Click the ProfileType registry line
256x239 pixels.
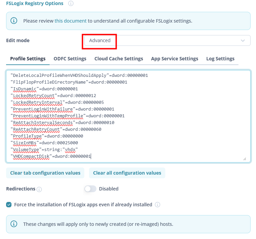click(x=47, y=136)
